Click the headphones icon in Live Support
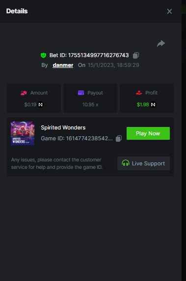 126,163
